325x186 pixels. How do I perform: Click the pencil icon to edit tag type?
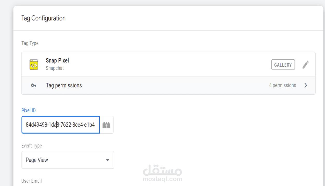pyautogui.click(x=306, y=65)
